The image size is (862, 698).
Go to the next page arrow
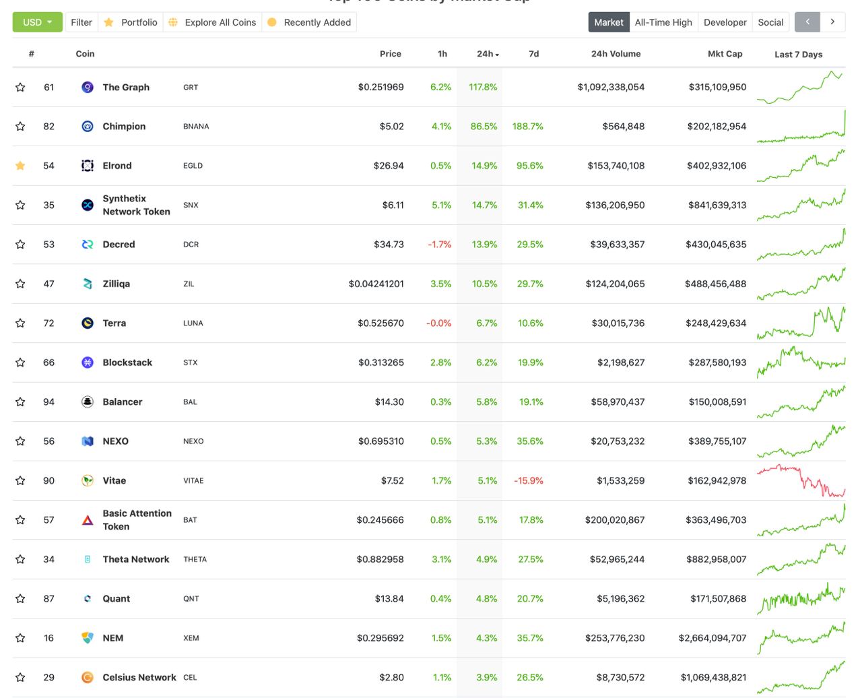pyautogui.click(x=833, y=22)
